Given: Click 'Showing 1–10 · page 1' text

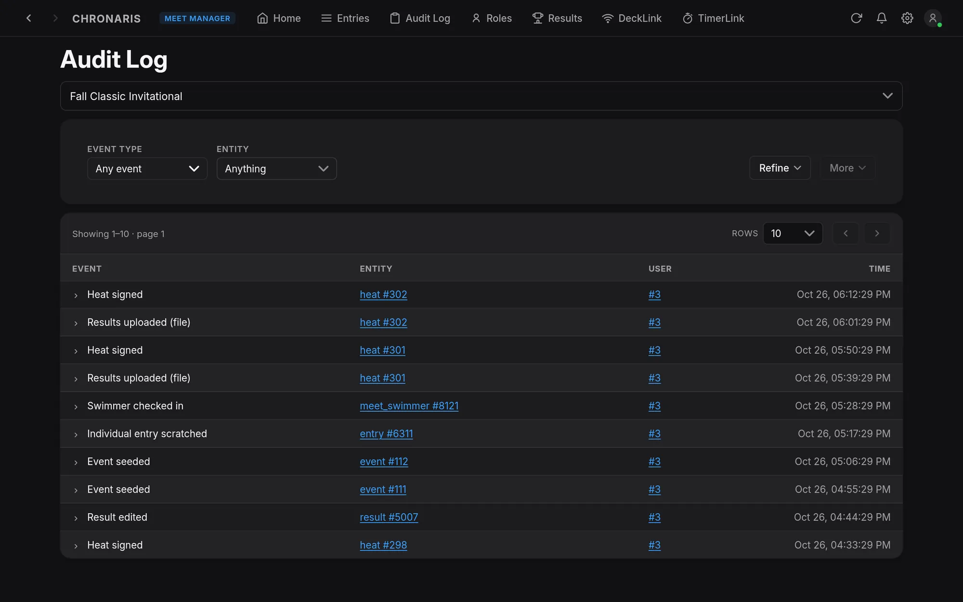Looking at the screenshot, I should coord(118,234).
